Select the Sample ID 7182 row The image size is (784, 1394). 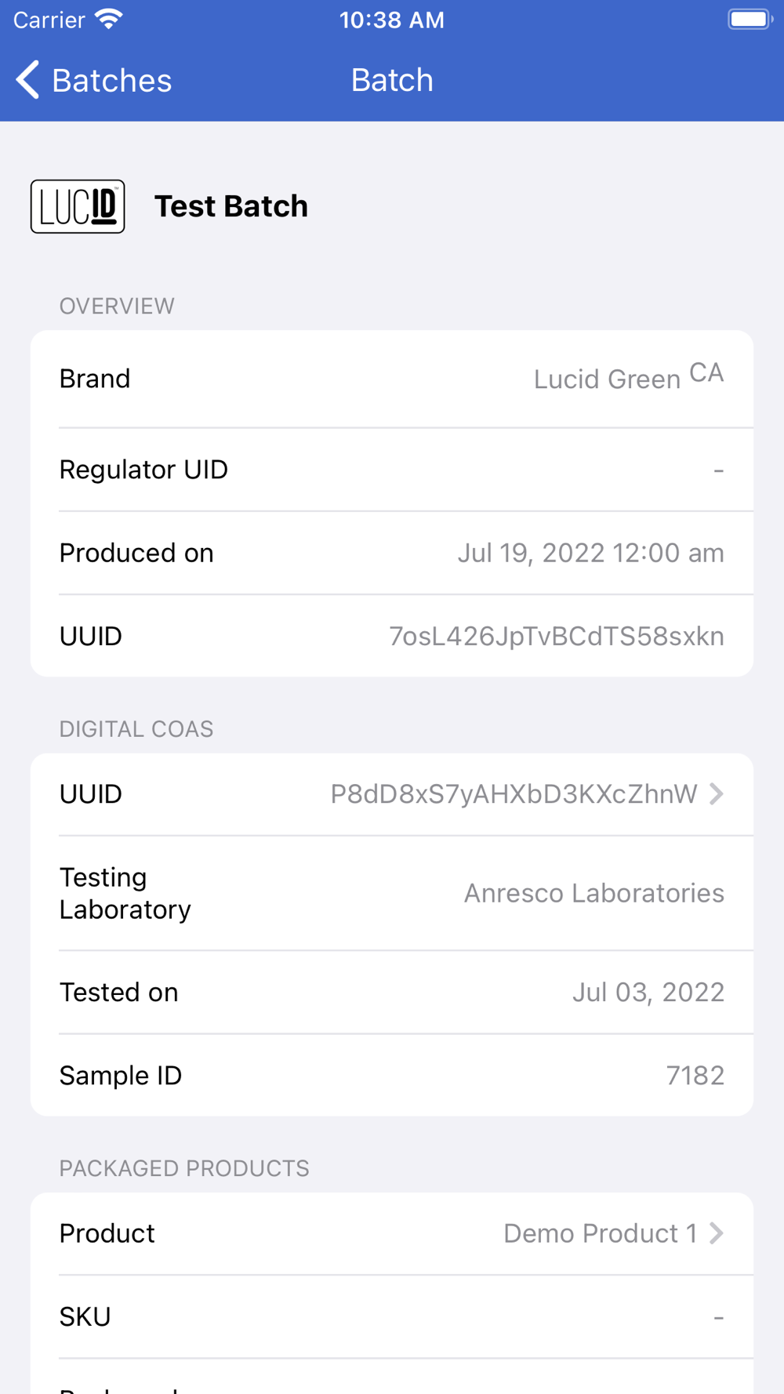point(392,1075)
